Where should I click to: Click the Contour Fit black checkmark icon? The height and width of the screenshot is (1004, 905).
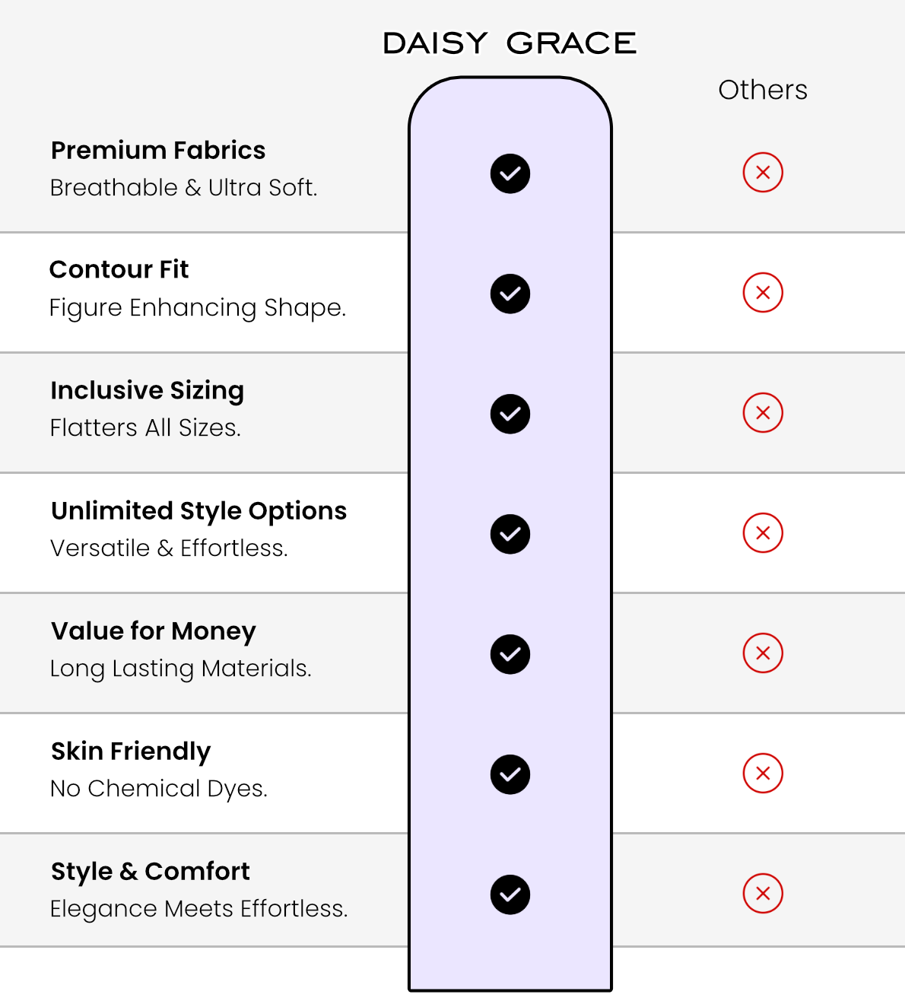pos(510,294)
